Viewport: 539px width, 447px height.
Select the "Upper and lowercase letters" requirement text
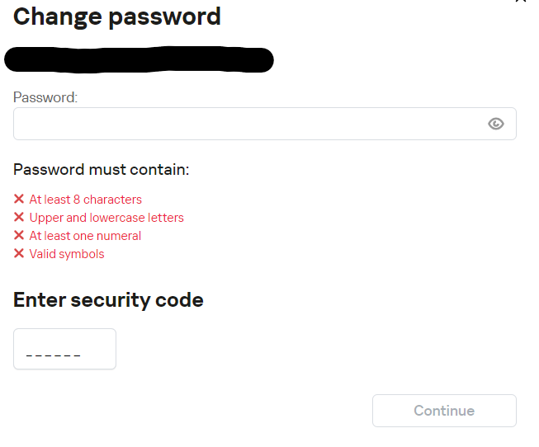point(106,218)
